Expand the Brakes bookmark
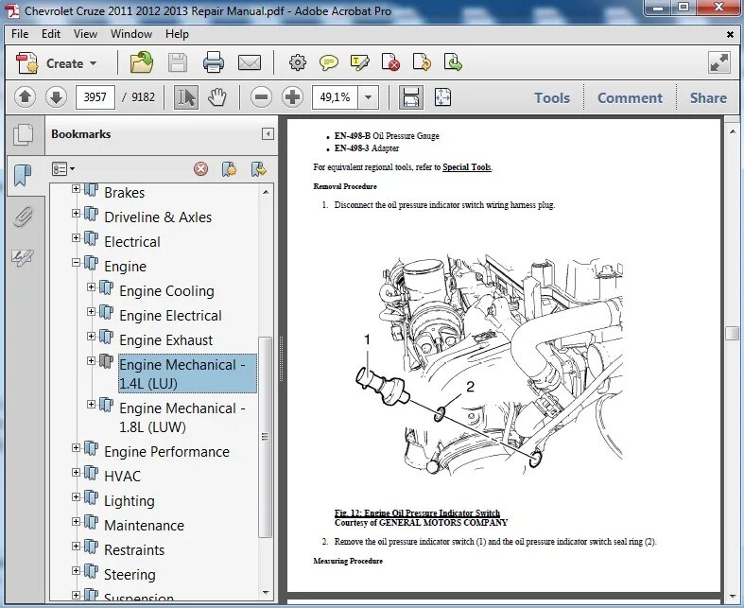744x608 pixels. [76, 189]
